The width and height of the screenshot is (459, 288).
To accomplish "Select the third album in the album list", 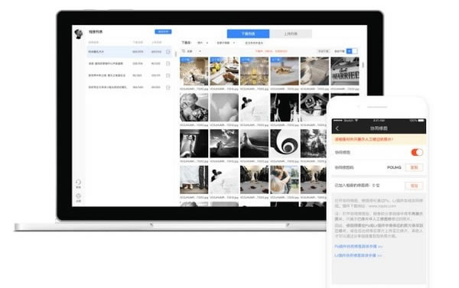I will [129, 76].
